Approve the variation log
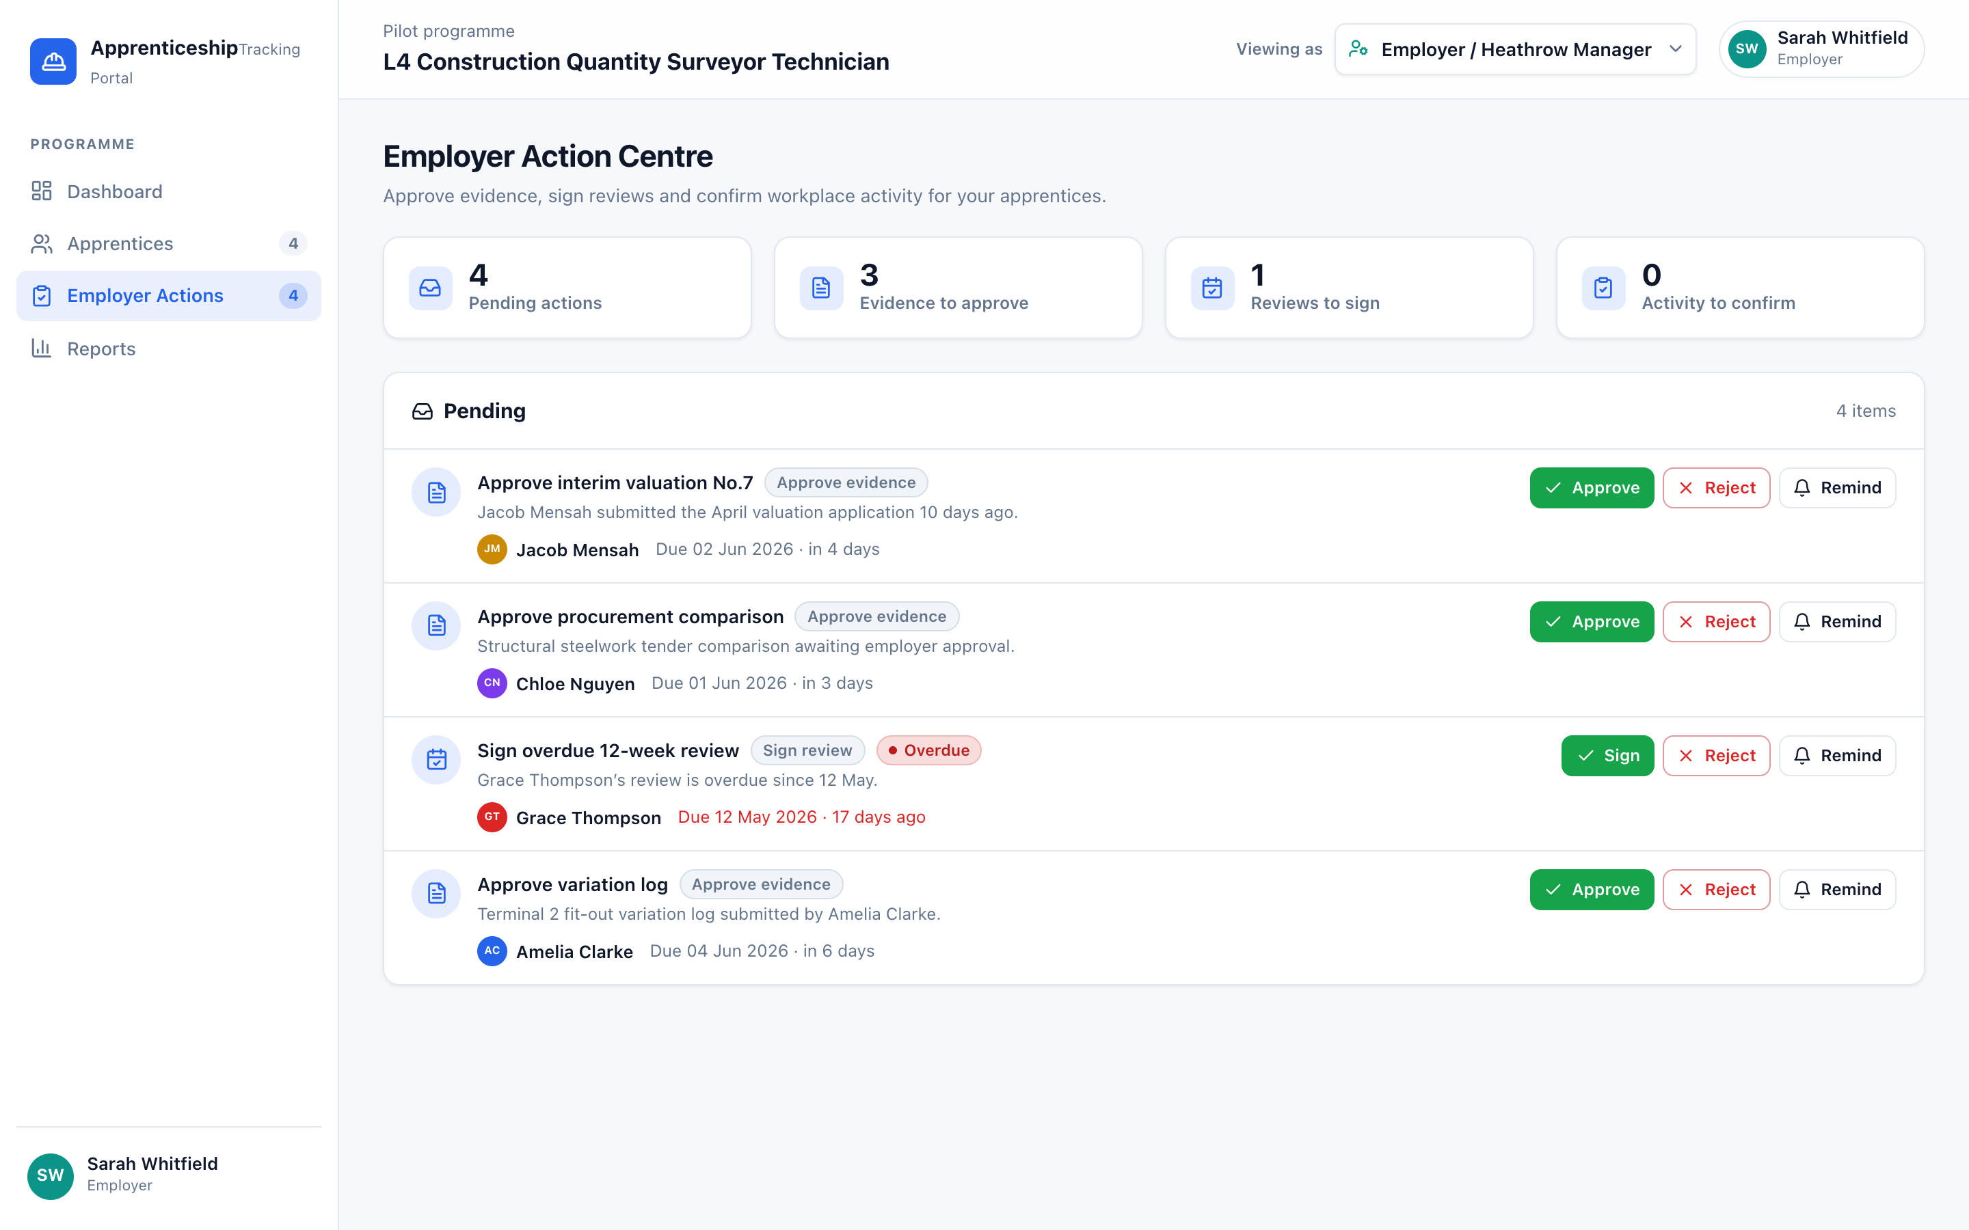The image size is (1969, 1230). 1592,889
